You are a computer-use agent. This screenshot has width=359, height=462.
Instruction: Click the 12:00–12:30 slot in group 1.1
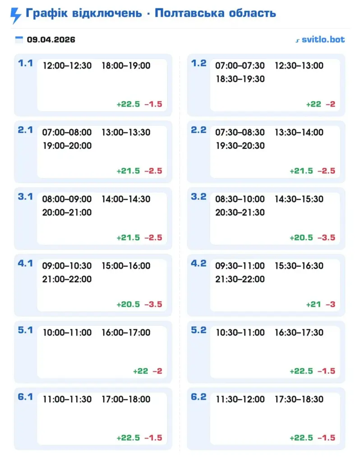click(x=67, y=66)
